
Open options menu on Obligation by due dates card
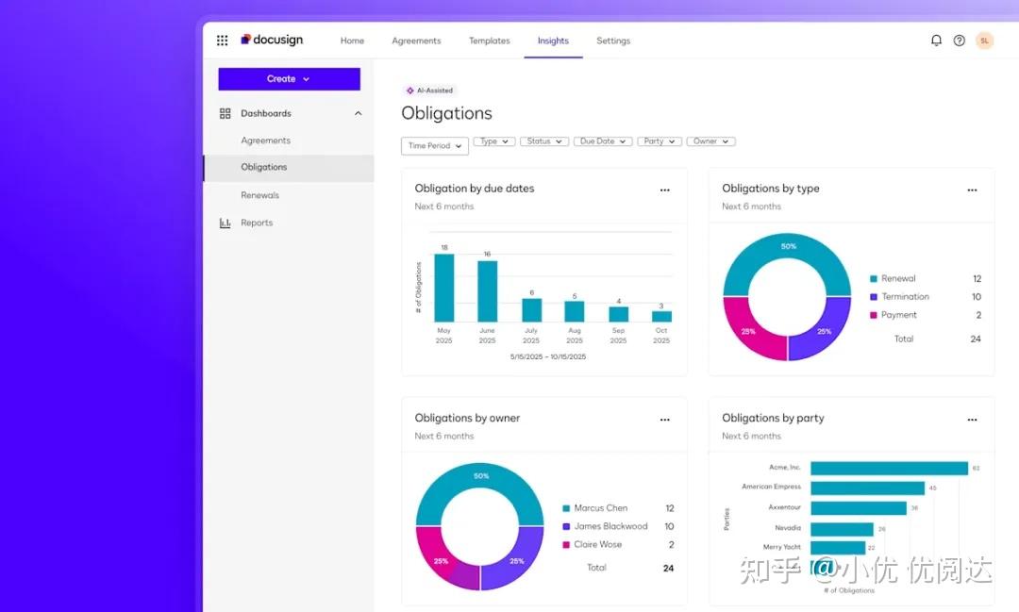pos(664,190)
